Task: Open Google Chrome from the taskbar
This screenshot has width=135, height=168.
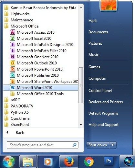Action: 89,162
